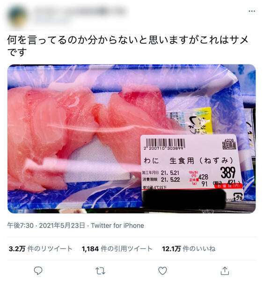The width and height of the screenshot is (263, 281).
Task: Enlarge the packaged shark meat photo
Action: coord(131,139)
